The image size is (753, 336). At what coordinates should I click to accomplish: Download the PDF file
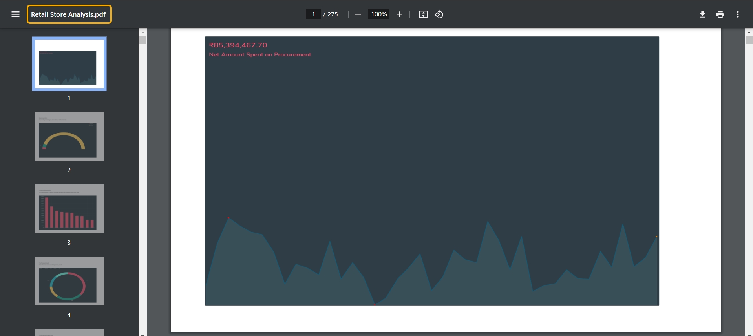[x=702, y=14]
